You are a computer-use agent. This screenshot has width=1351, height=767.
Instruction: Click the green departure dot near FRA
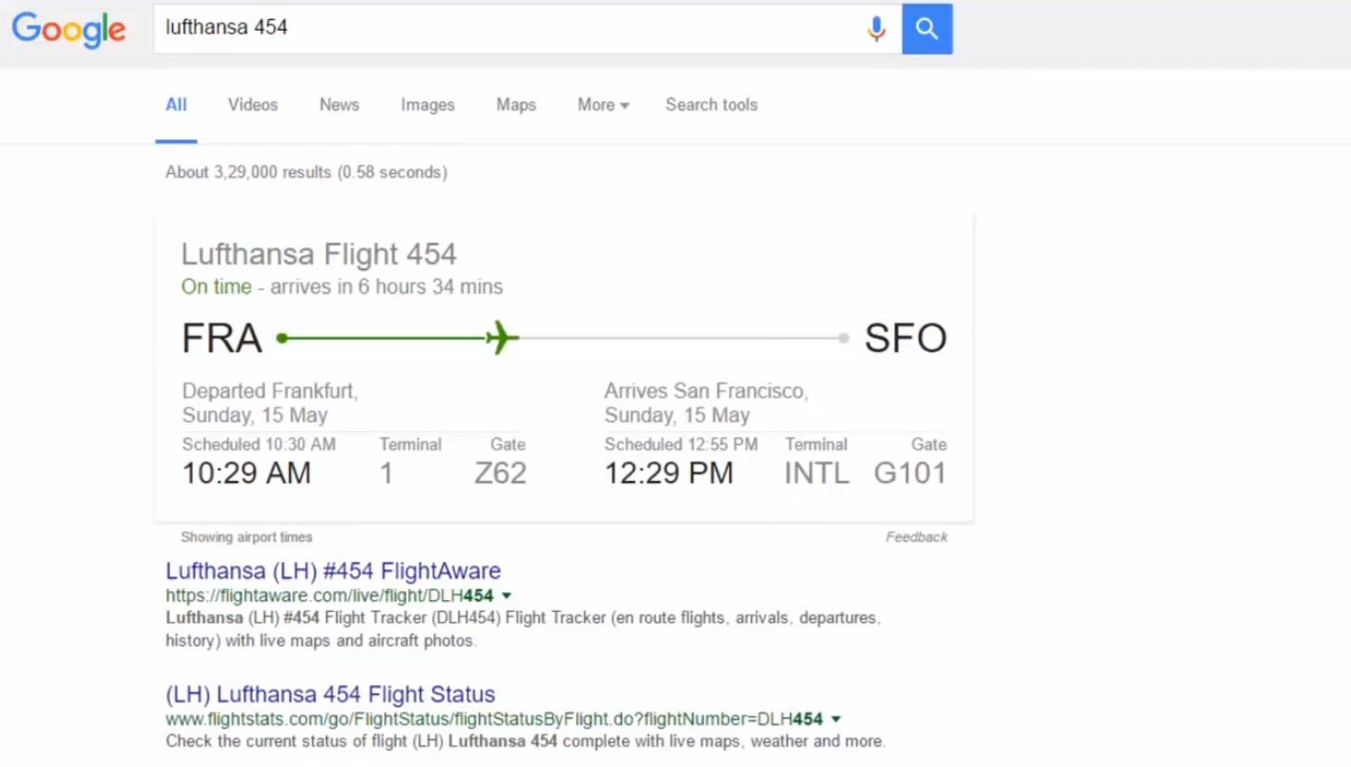click(282, 338)
